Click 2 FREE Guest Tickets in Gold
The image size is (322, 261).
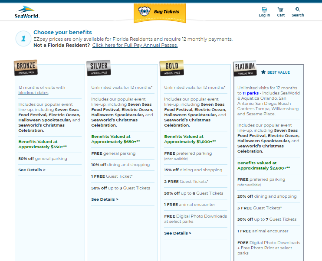186,182
